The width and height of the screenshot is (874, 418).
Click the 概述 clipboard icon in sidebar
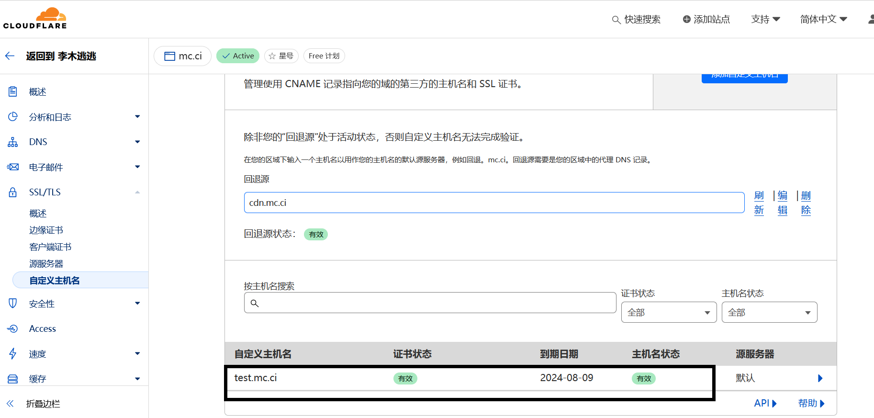(13, 91)
